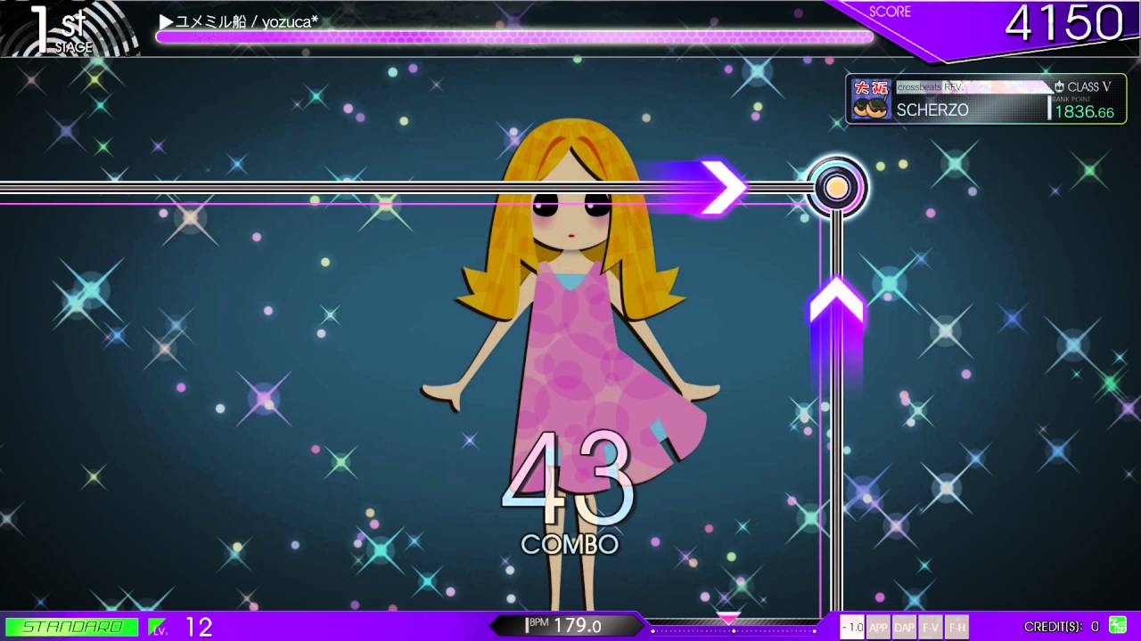Toggle the DAP option indicator
Image resolution: width=1141 pixels, height=641 pixels.
click(x=904, y=627)
